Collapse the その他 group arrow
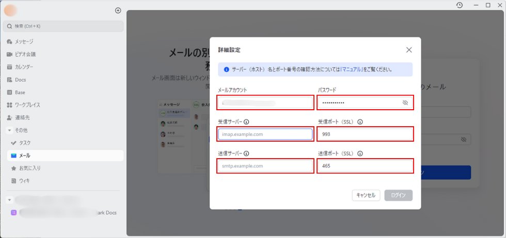 click(9, 130)
